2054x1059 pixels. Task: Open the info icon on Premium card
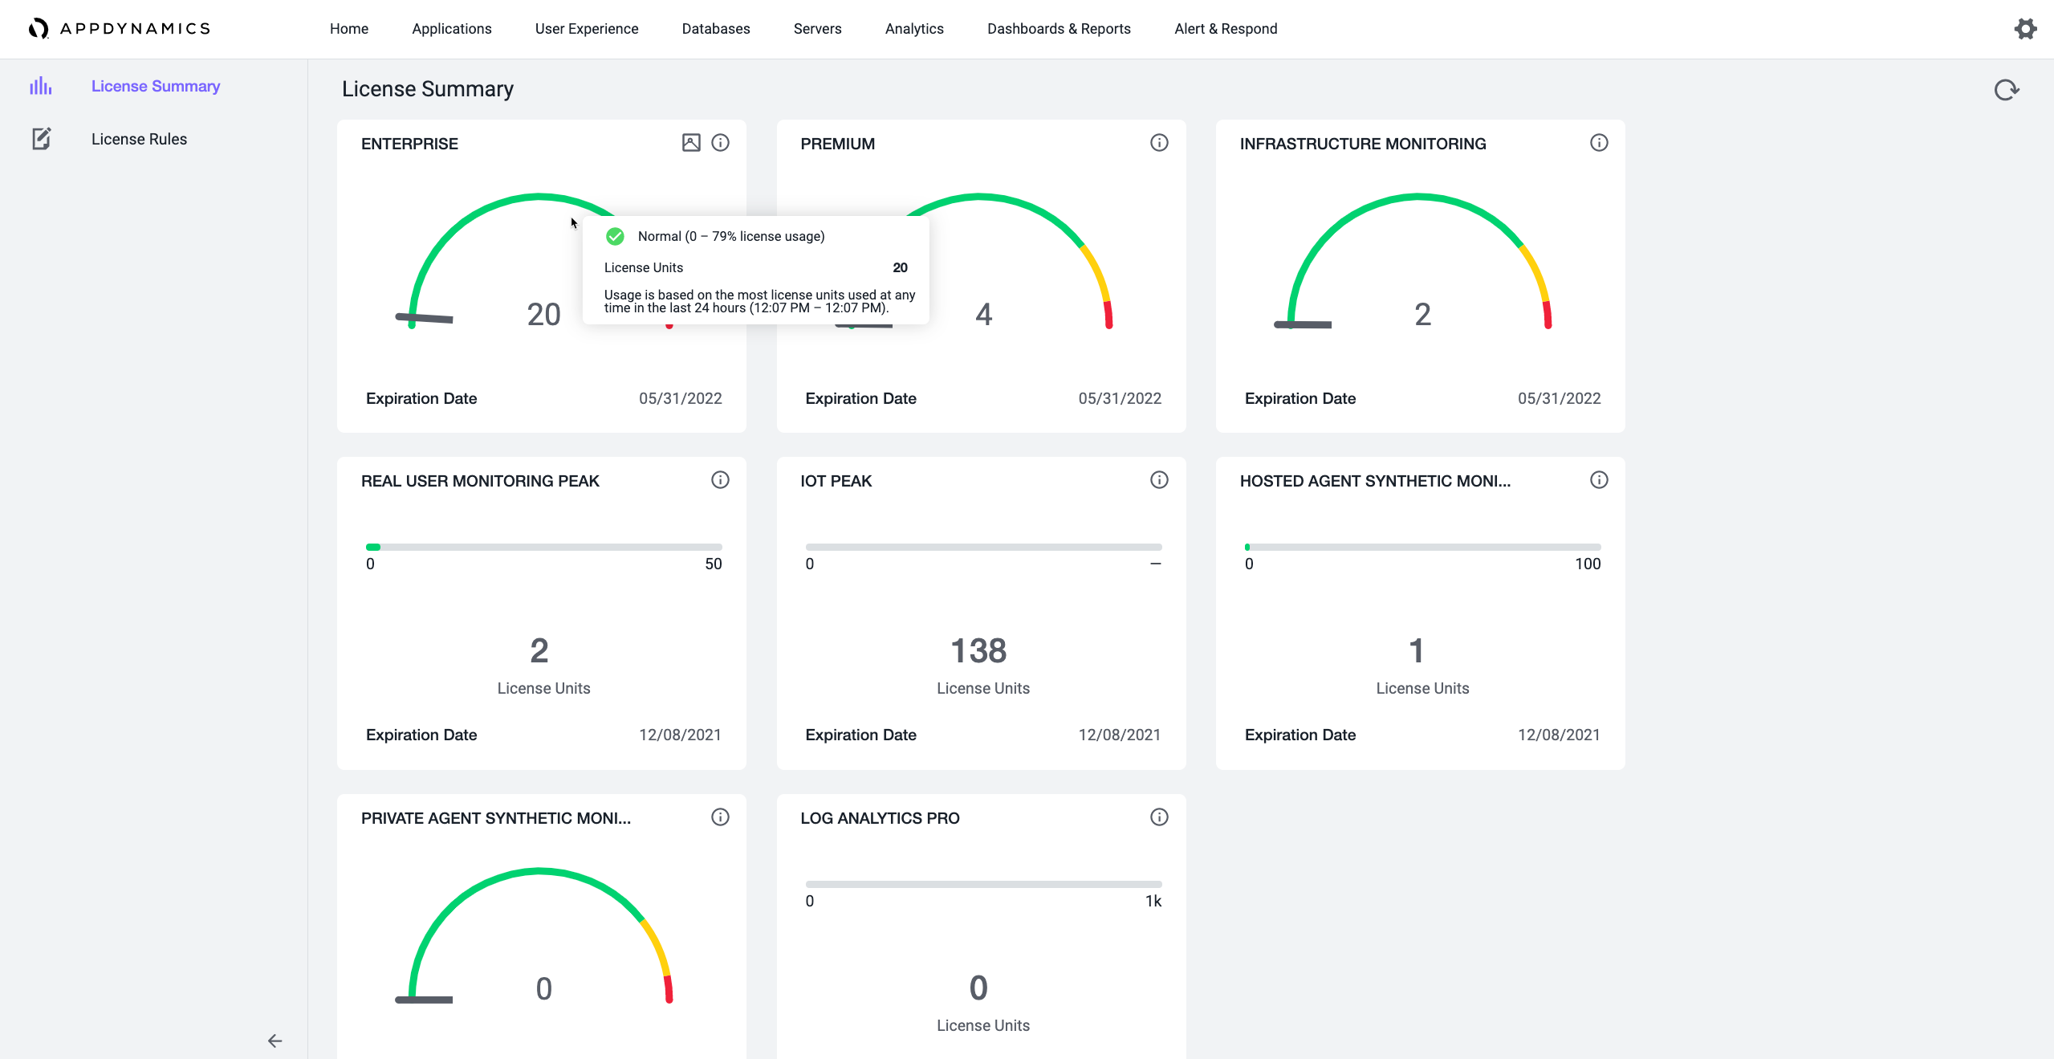click(x=1159, y=143)
